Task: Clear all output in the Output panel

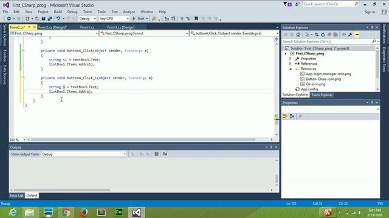Action: [x=157, y=154]
